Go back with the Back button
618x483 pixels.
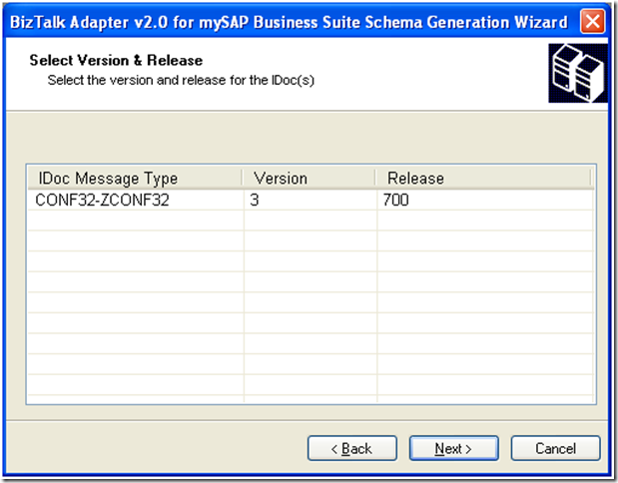[x=345, y=449]
